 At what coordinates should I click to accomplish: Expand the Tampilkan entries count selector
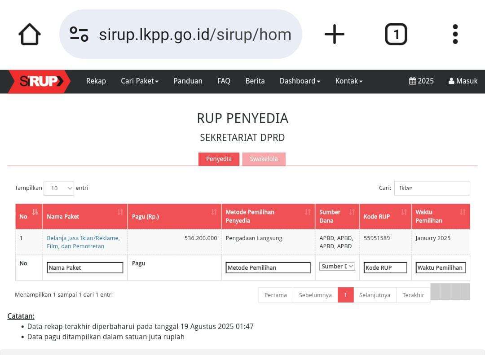tap(59, 188)
